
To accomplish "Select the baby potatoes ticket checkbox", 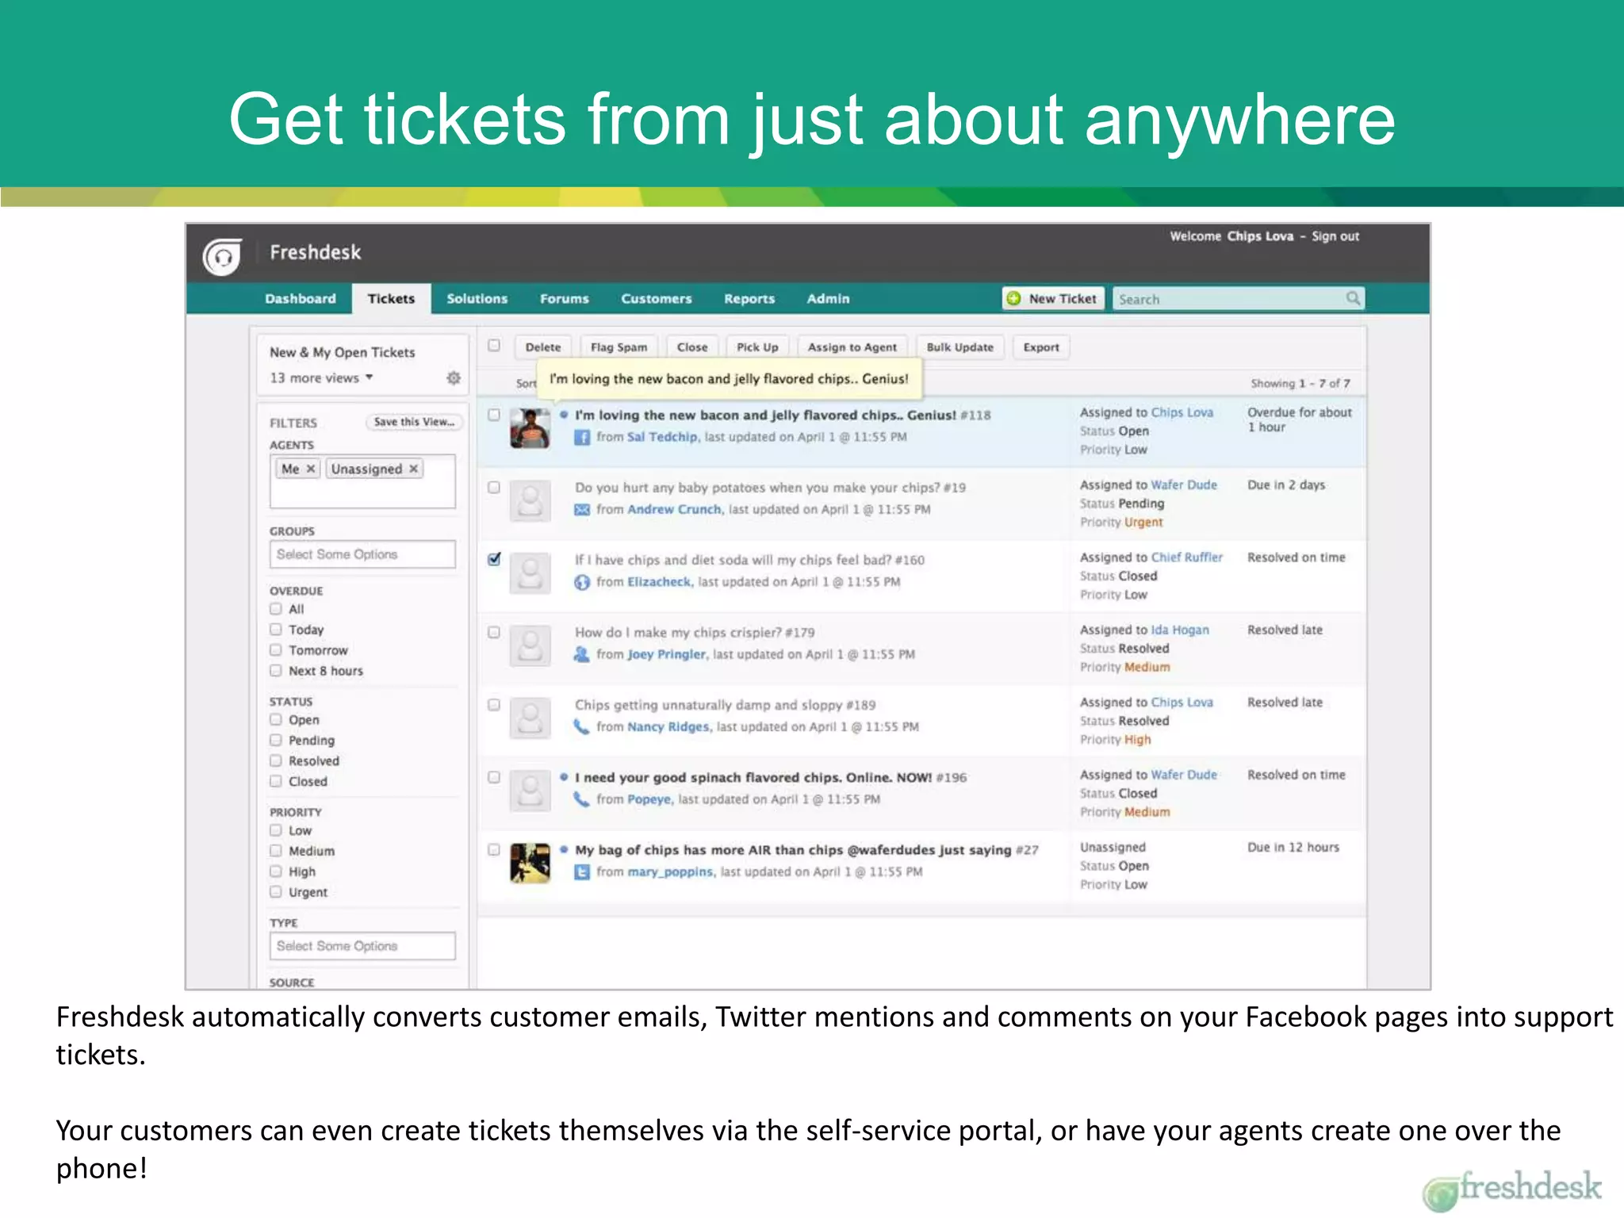I will (x=494, y=487).
